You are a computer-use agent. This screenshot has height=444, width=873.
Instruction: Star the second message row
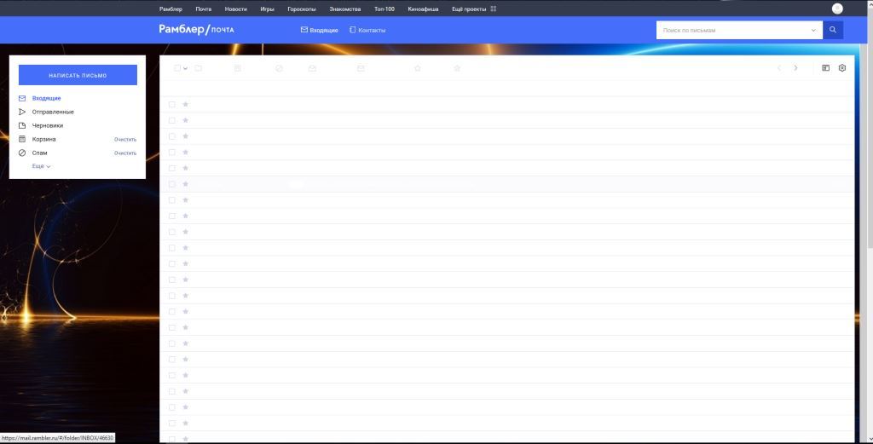[x=185, y=120]
